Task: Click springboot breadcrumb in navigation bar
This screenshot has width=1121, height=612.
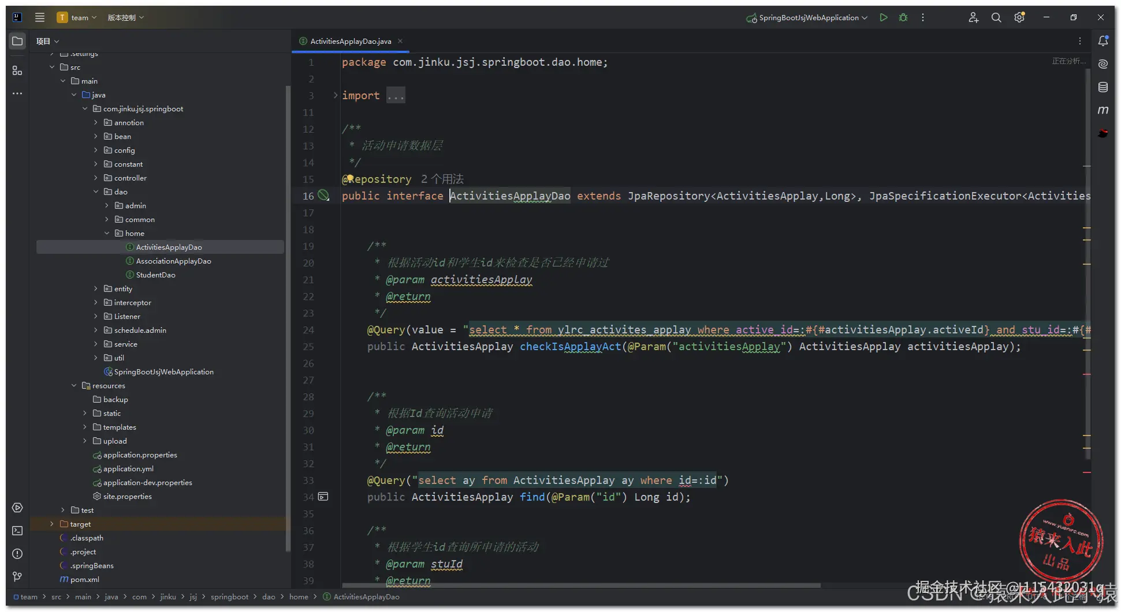Action: (229, 597)
